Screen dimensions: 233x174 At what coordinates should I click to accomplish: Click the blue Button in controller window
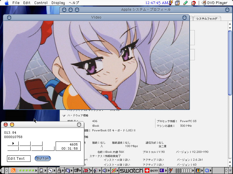coord(43,158)
